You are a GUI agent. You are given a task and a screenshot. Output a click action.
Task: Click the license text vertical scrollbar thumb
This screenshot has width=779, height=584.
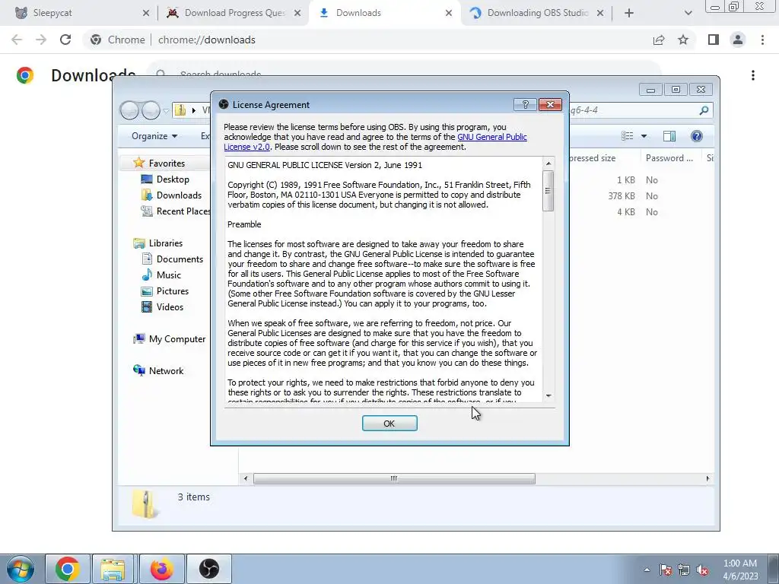(548, 191)
